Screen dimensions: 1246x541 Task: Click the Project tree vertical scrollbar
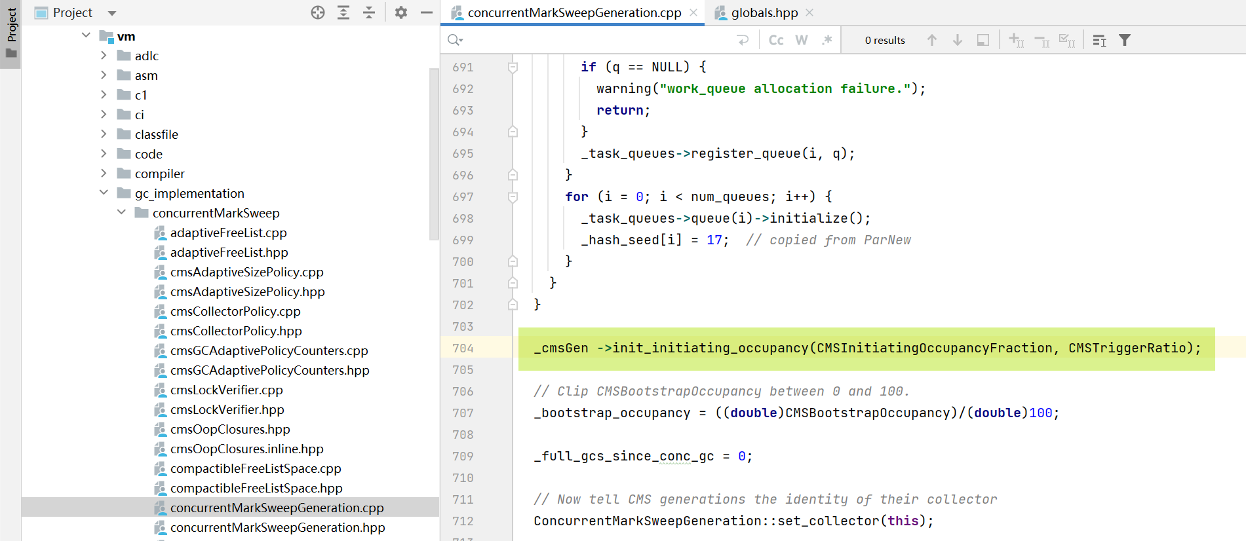click(x=434, y=154)
